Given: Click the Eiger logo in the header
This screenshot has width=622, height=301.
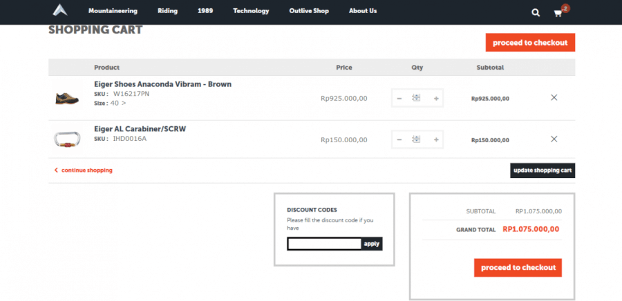Looking at the screenshot, I should (60, 11).
